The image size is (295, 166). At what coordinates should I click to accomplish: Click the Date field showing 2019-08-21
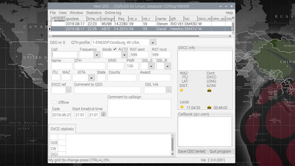[61, 115]
